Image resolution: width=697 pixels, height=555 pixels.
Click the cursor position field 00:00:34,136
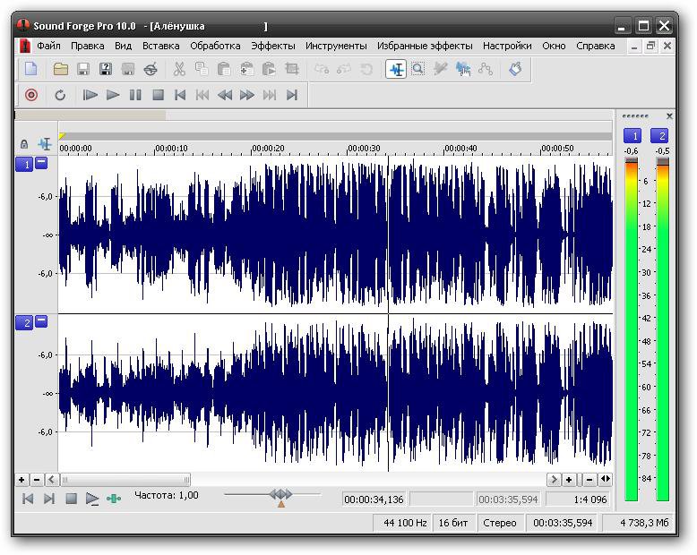click(374, 499)
